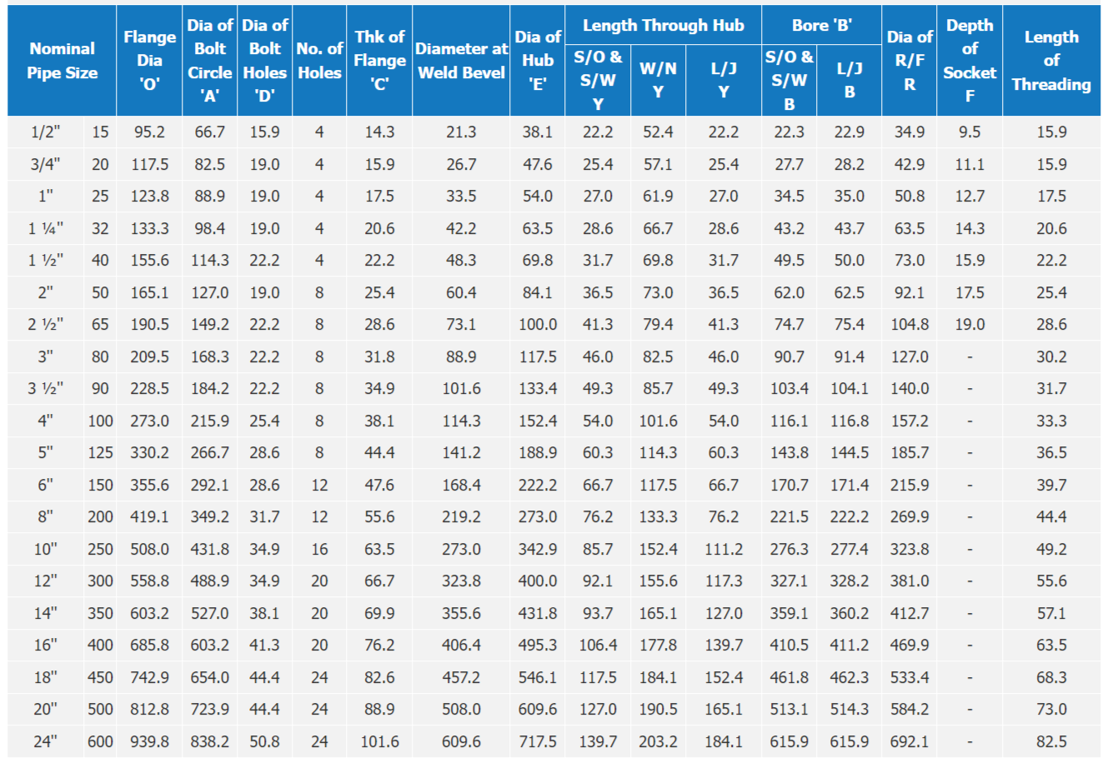Click weld bevel diameter 73.1

[461, 325]
